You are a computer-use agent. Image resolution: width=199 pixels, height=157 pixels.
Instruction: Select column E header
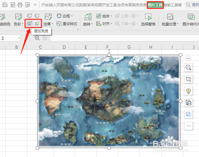point(86,47)
